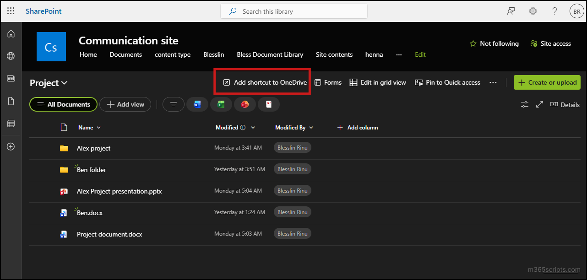Screen dimensions: 587x280
Task: Click the Create or upload button
Action: point(547,82)
